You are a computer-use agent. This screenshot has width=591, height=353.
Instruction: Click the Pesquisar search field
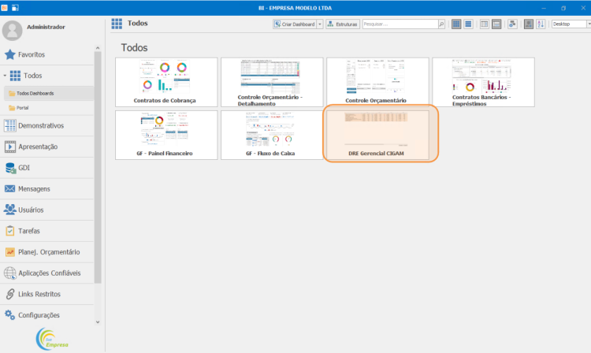pos(400,24)
